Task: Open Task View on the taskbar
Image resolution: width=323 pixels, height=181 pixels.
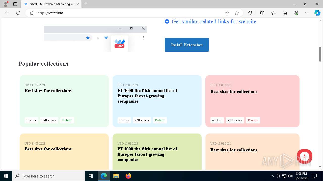Action: tap(91, 176)
